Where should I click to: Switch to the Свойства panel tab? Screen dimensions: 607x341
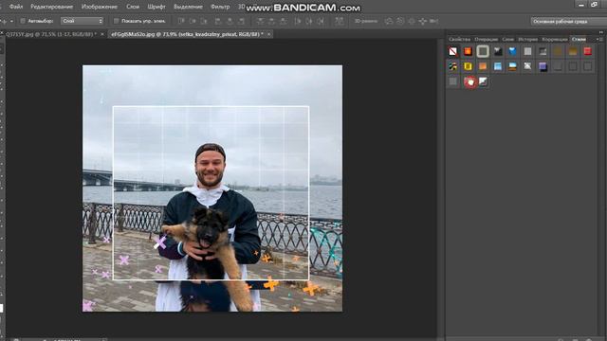(x=459, y=39)
